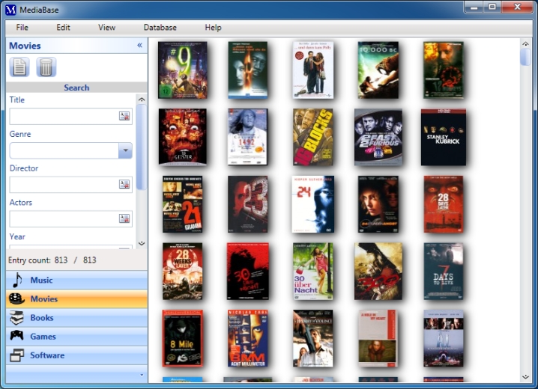This screenshot has height=389, width=538.
Task: Click the icon inside Actors search field
Action: (x=124, y=218)
